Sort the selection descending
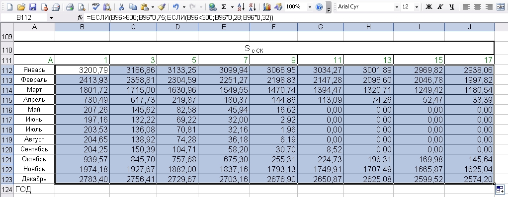The width and height of the screenshot is (508, 197). pos(253,6)
